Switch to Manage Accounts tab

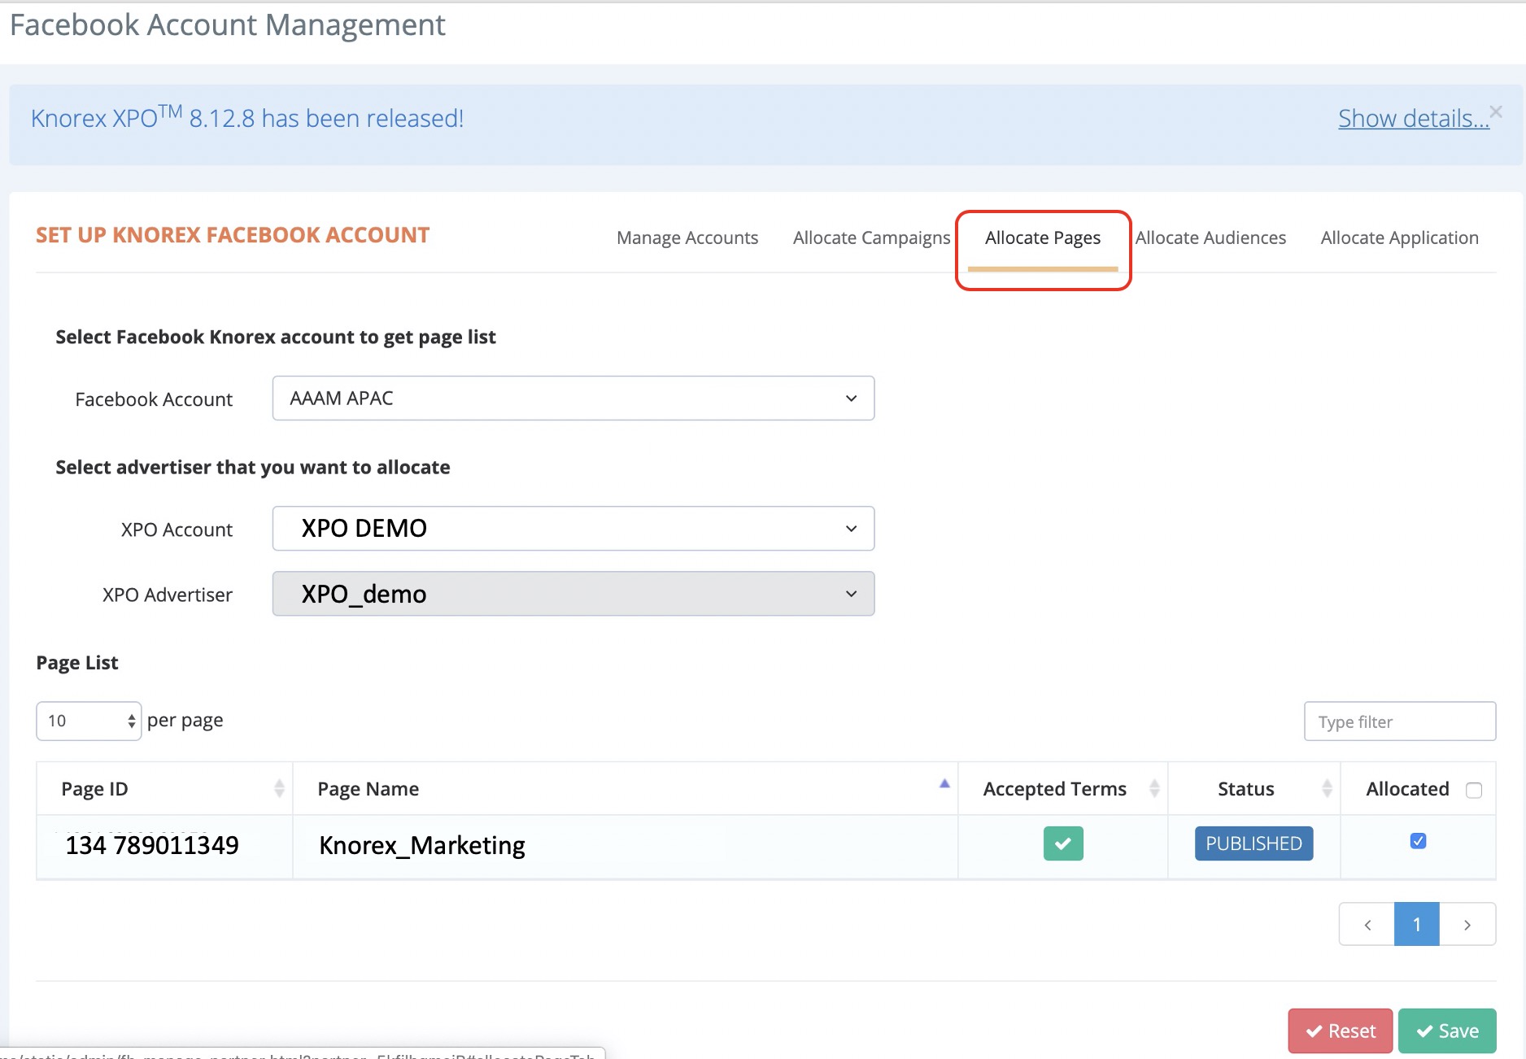click(x=687, y=238)
